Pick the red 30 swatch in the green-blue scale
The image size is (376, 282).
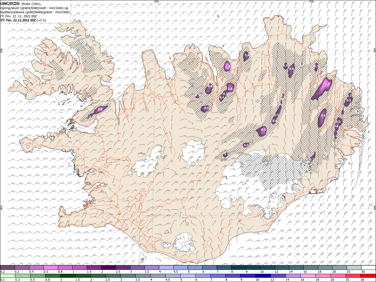click(x=368, y=276)
